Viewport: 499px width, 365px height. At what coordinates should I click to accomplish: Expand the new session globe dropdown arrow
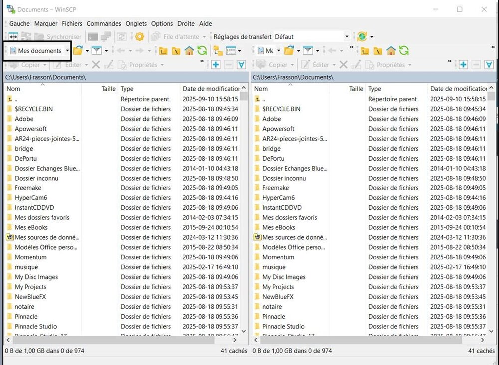click(372, 37)
